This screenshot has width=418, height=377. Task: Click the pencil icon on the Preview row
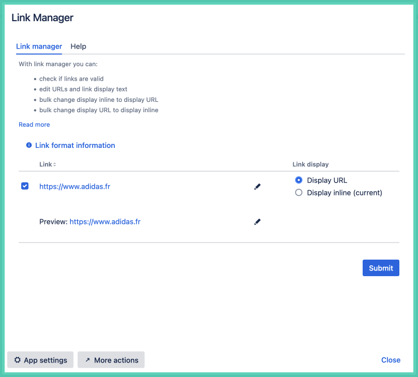tap(258, 222)
